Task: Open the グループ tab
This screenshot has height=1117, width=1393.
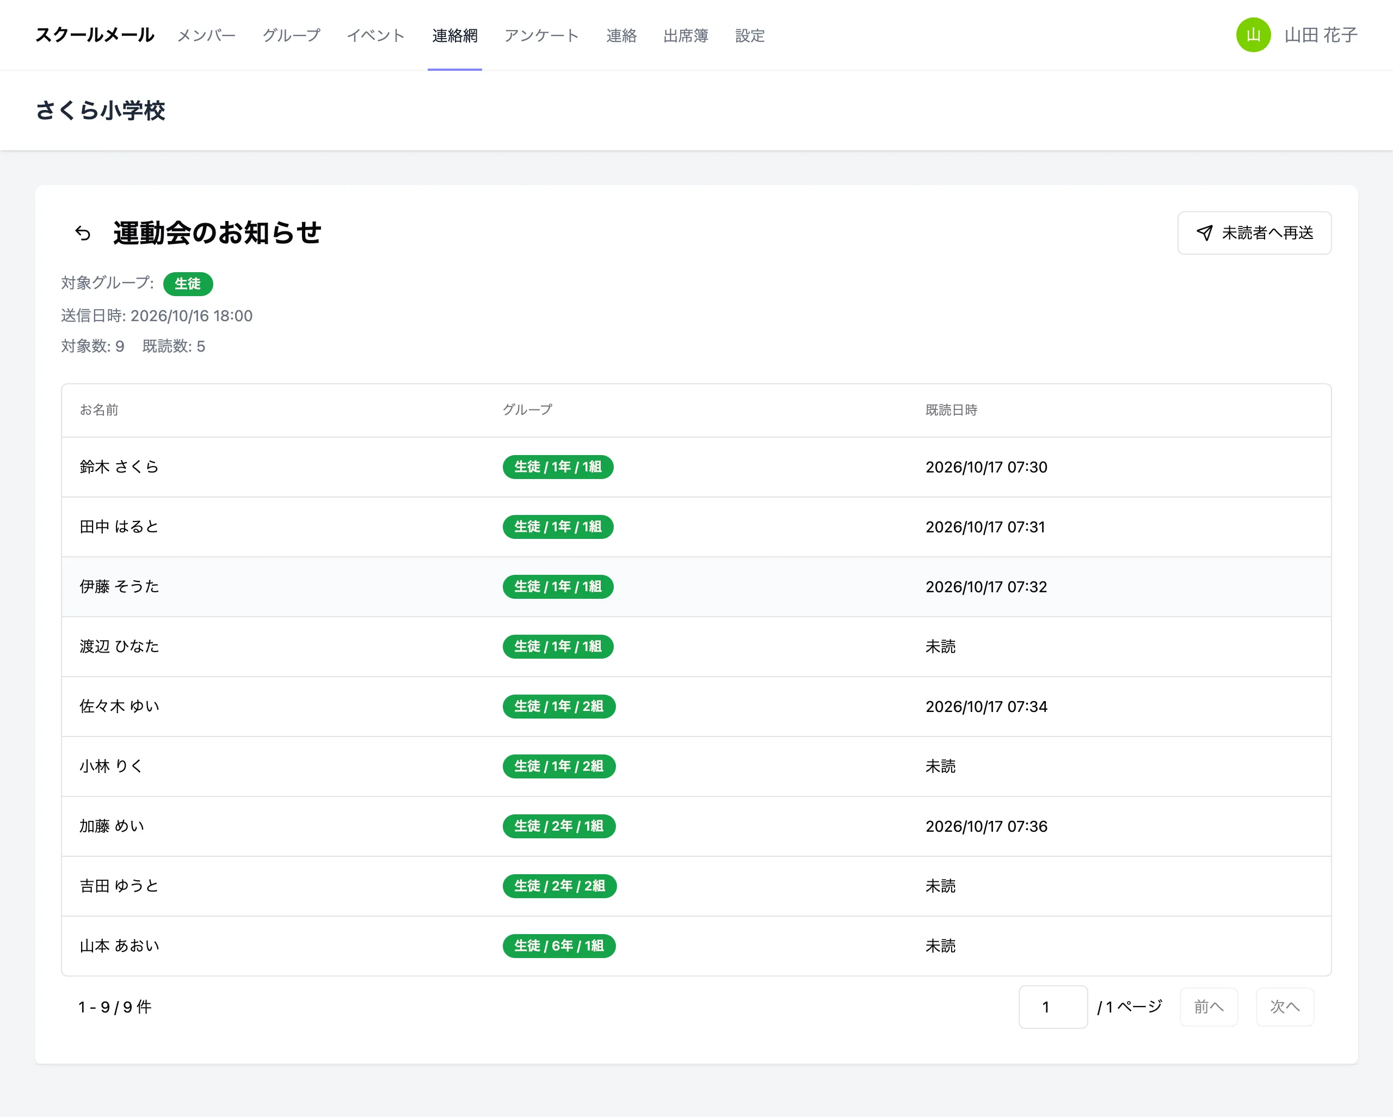Action: (291, 35)
